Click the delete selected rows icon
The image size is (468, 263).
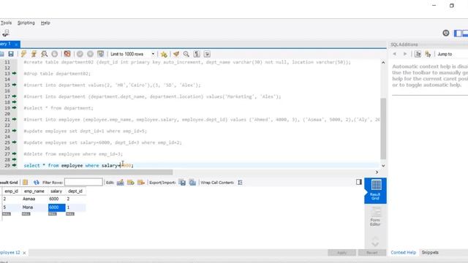click(141, 182)
